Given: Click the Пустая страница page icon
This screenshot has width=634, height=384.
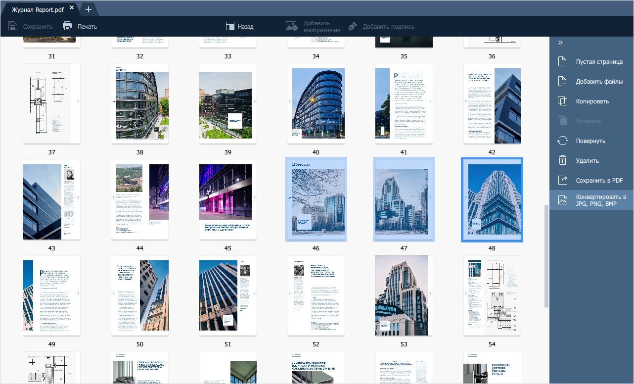Looking at the screenshot, I should 562,62.
